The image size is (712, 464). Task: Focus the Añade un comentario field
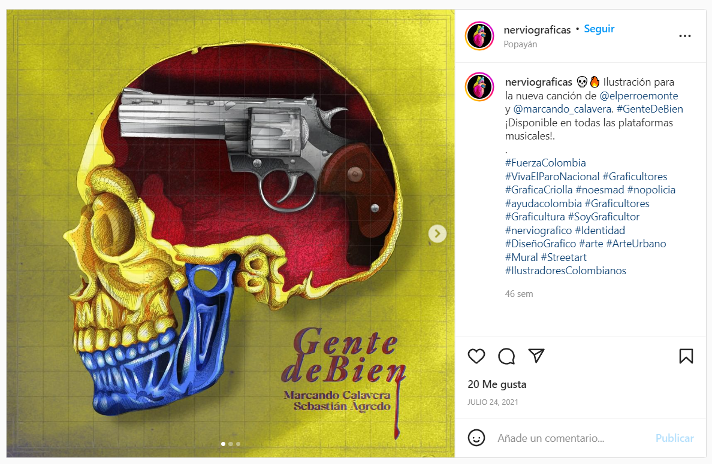tap(572, 438)
